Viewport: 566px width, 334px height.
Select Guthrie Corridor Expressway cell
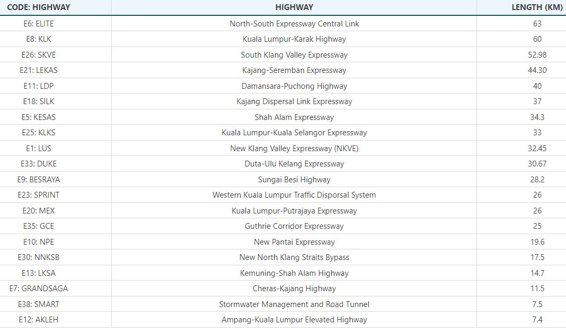coord(294,226)
